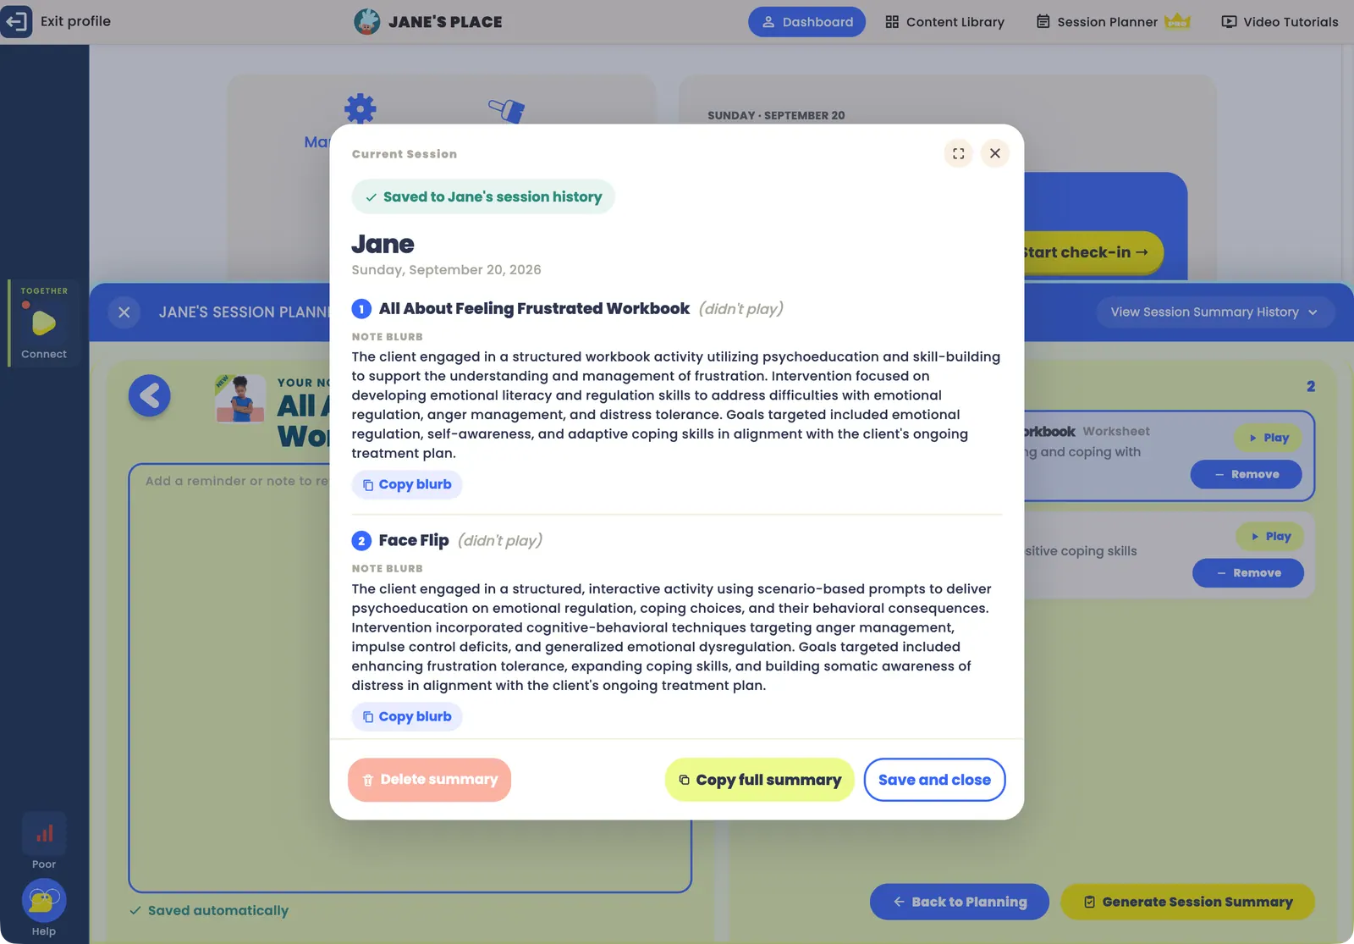
Task: Click Save and close
Action: (x=934, y=780)
